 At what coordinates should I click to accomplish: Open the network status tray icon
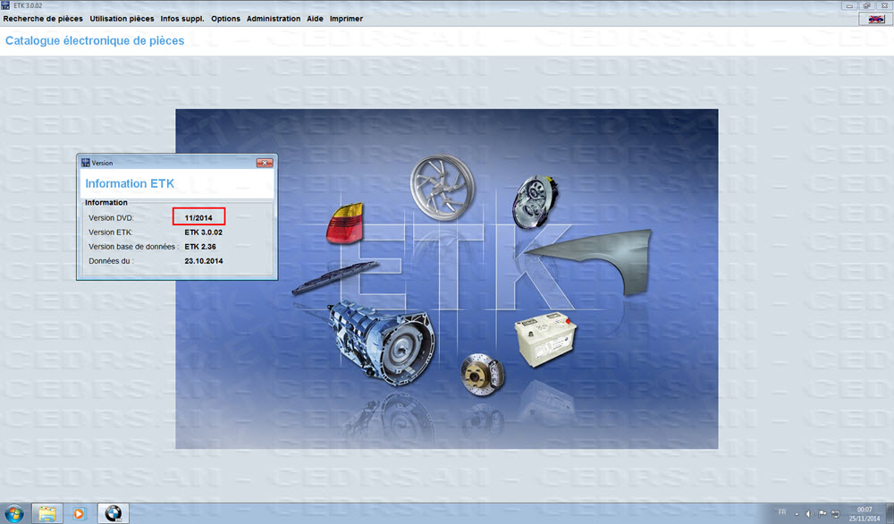[x=836, y=514]
